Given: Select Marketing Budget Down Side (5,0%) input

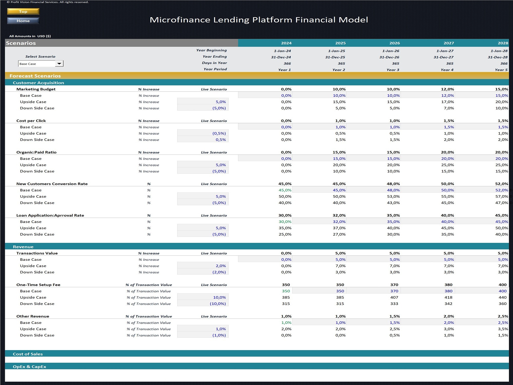Looking at the screenshot, I should pyautogui.click(x=203, y=108).
